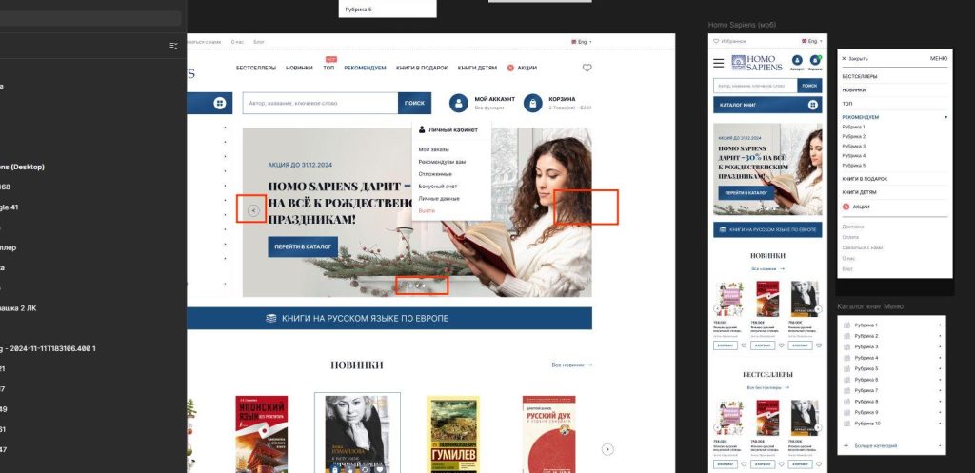Click the Блог link in desktop top bar
The height and width of the screenshot is (473, 975).
pyautogui.click(x=259, y=42)
